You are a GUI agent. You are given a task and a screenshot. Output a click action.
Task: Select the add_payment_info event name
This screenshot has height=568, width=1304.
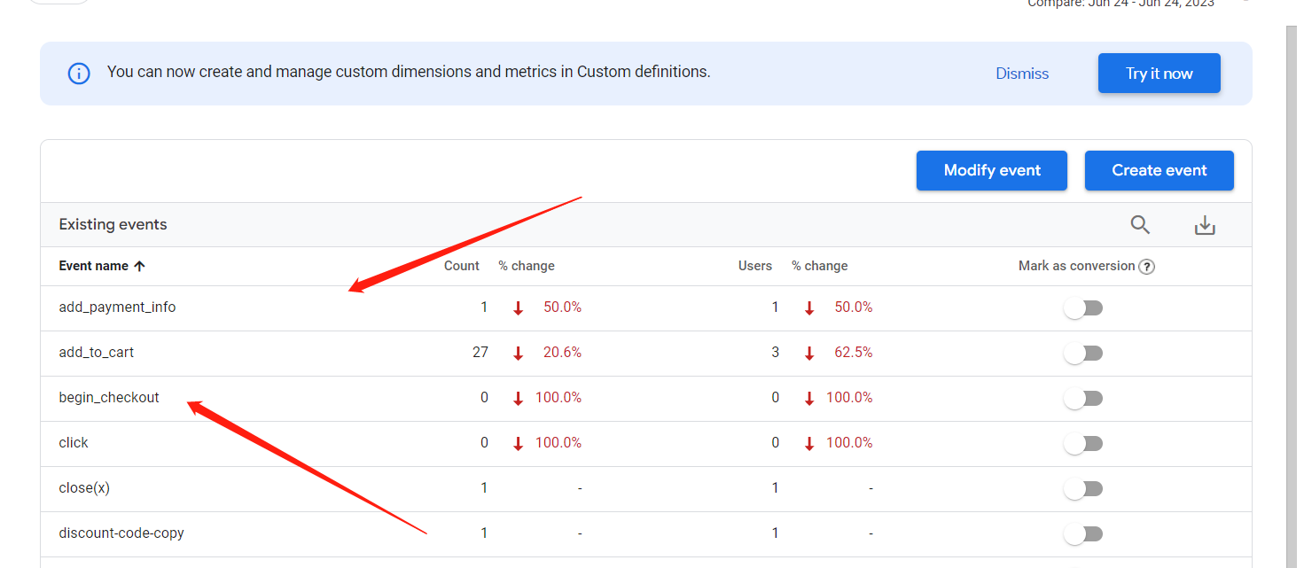tap(117, 307)
